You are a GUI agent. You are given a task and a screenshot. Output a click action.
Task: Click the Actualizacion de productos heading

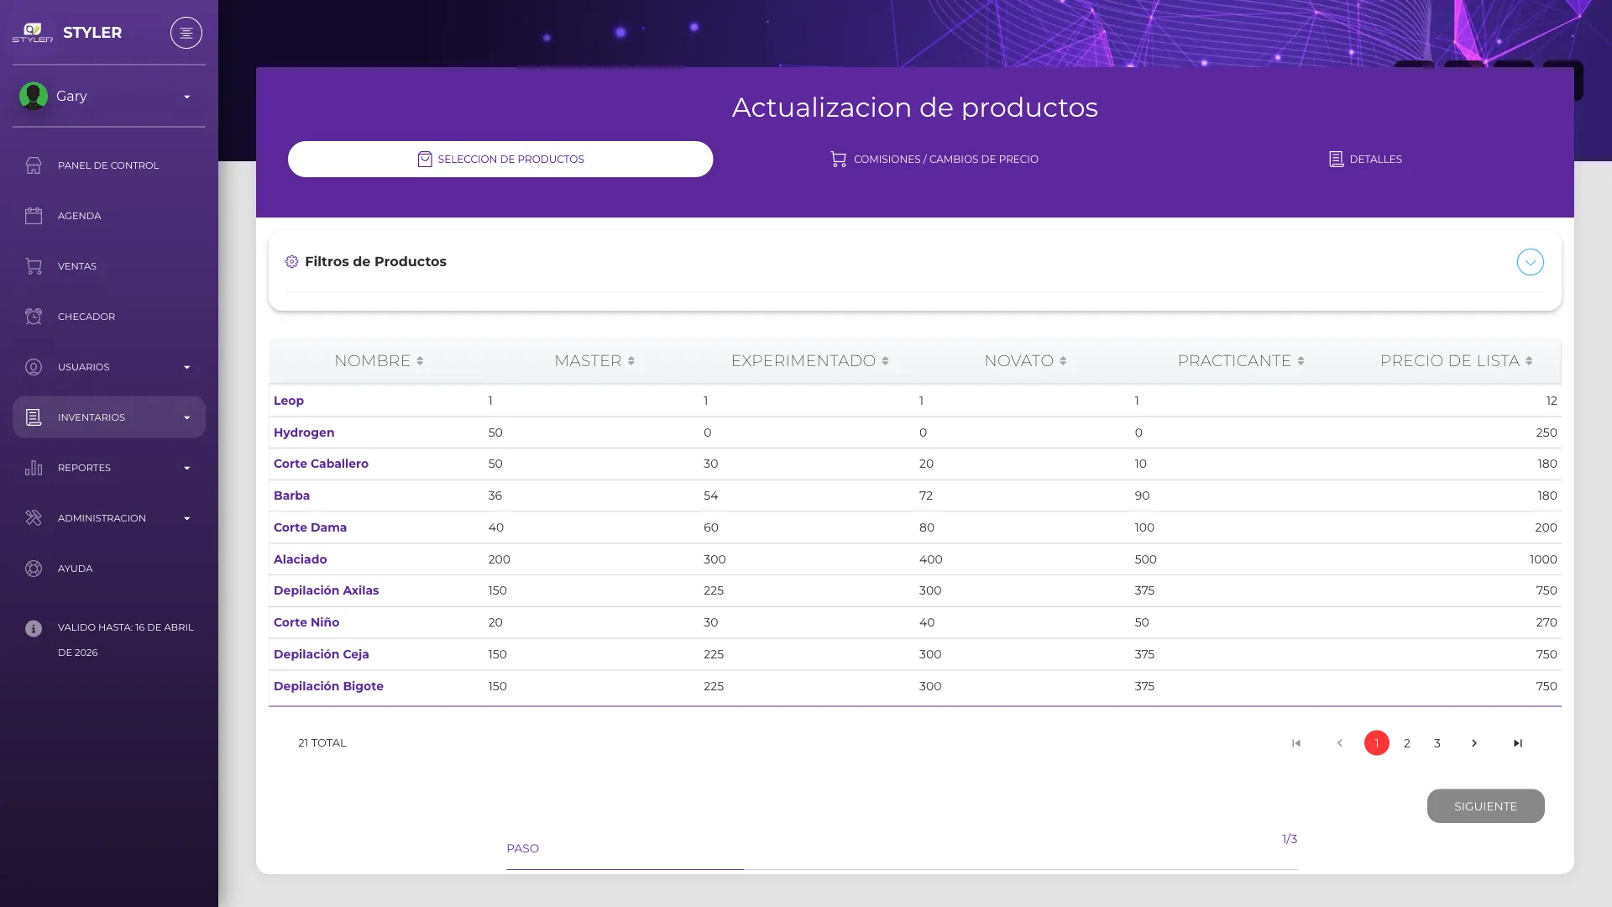tap(914, 107)
